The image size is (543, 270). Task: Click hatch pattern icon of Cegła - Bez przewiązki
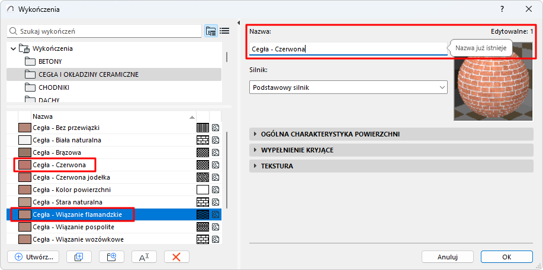coord(203,128)
